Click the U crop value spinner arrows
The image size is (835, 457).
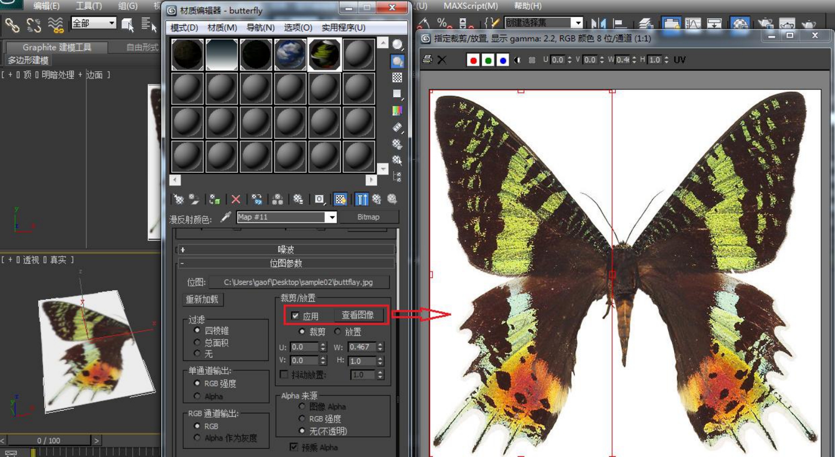(323, 347)
